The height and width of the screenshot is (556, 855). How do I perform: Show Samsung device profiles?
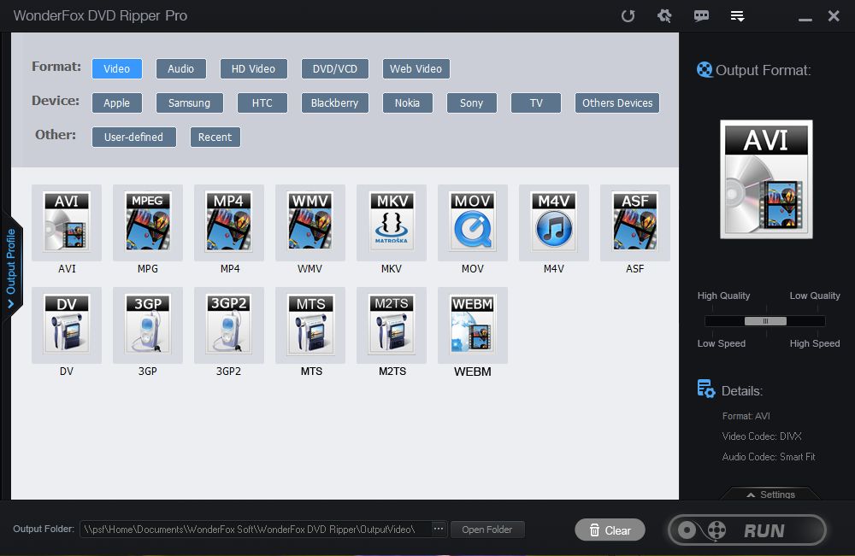(x=189, y=103)
